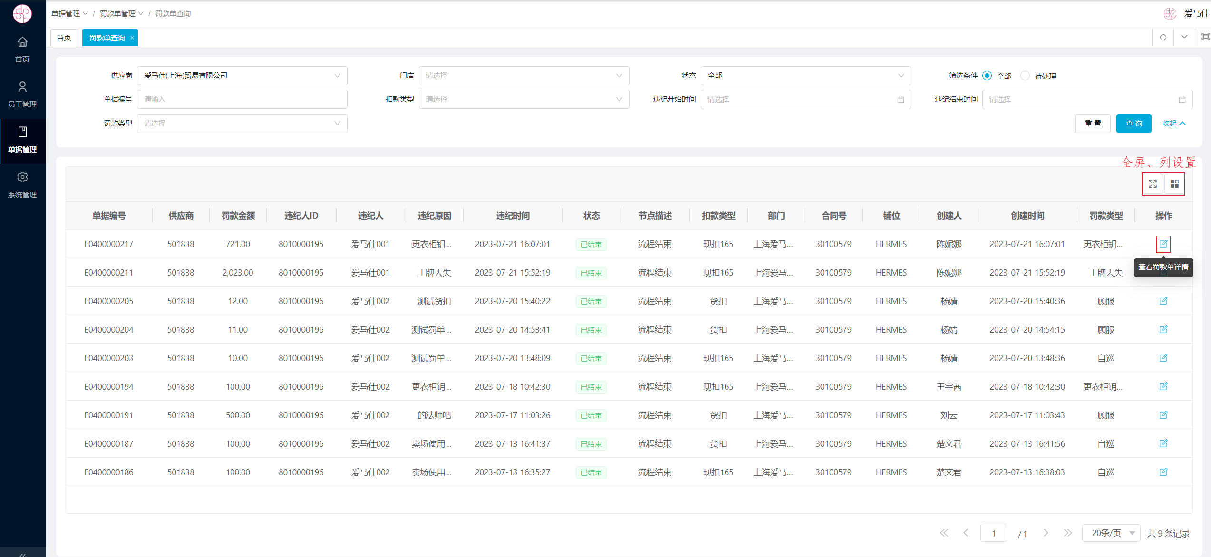Open the 扣款类型 dropdown
This screenshot has height=557, width=1211.
tap(524, 99)
